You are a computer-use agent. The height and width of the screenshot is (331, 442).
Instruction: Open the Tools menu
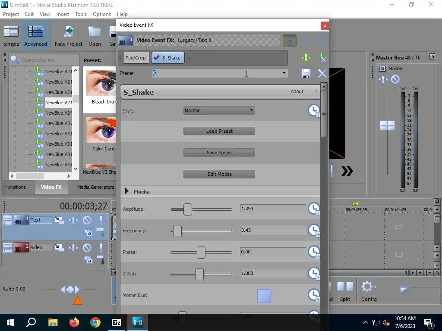81,14
